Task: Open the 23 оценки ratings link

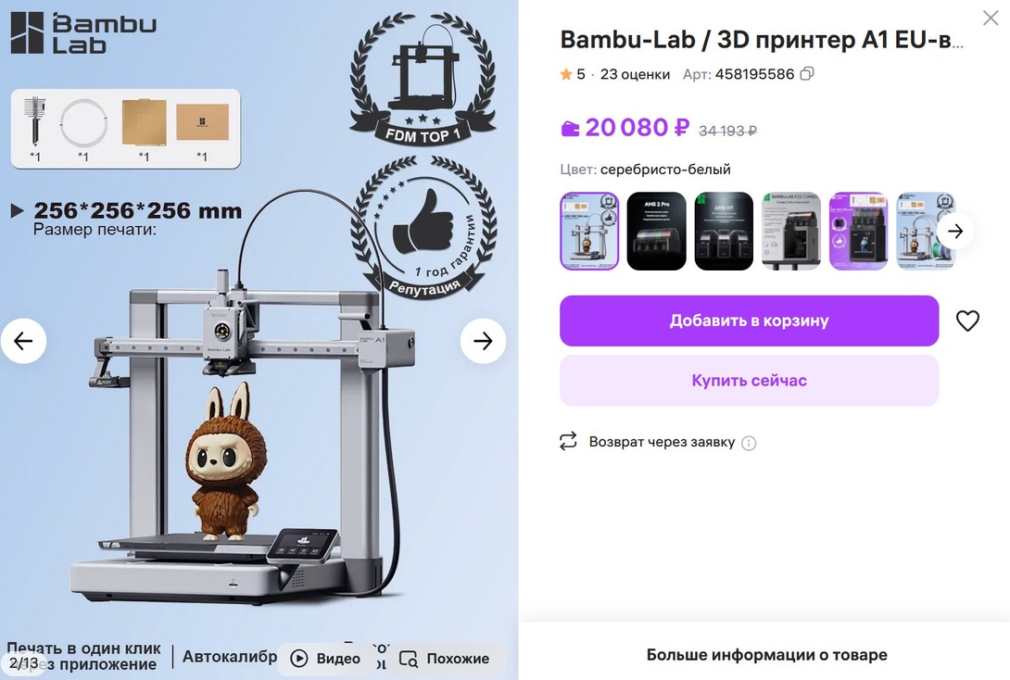Action: (x=635, y=74)
